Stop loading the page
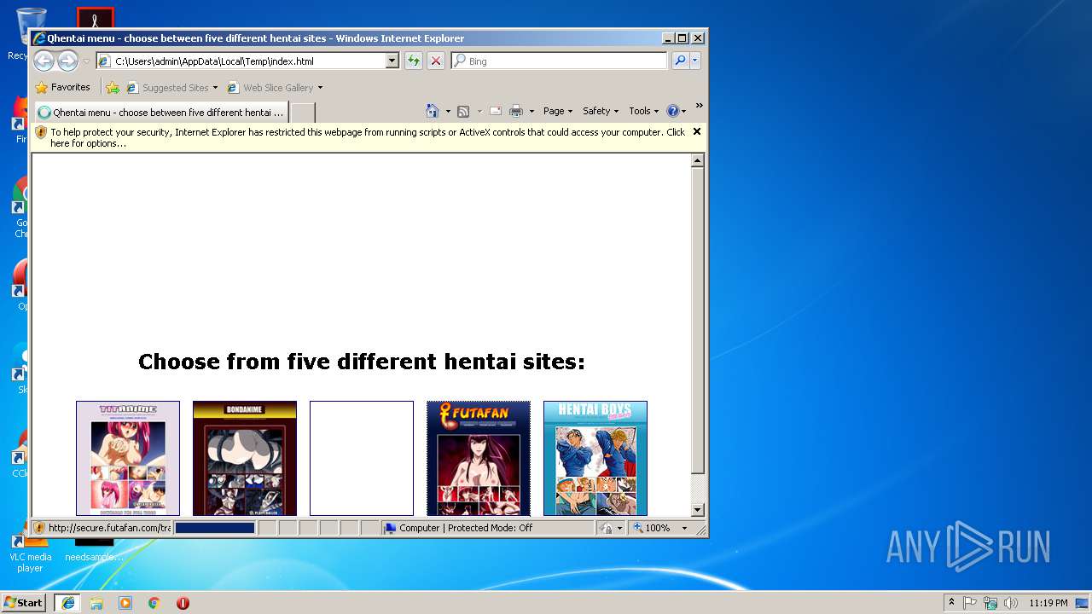This screenshot has width=1092, height=614. coord(436,61)
